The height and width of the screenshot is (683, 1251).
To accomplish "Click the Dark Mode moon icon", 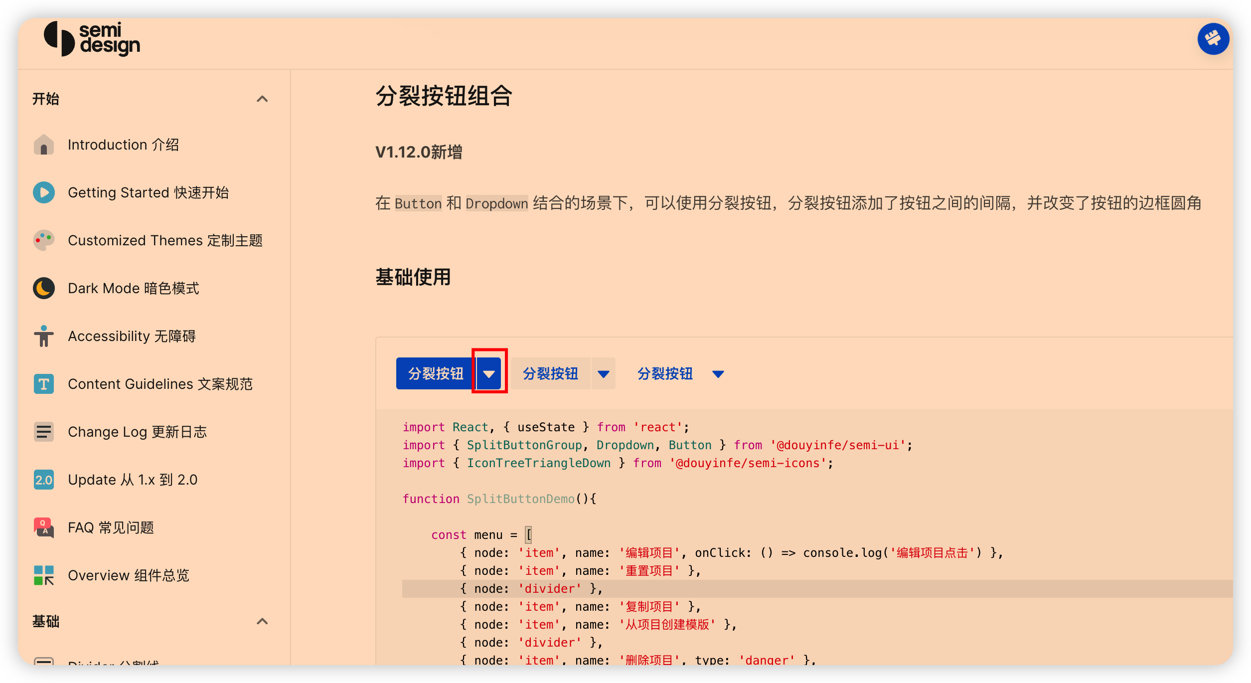I will click(44, 288).
